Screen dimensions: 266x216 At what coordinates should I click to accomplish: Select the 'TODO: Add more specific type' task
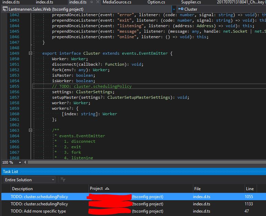click(x=134, y=211)
